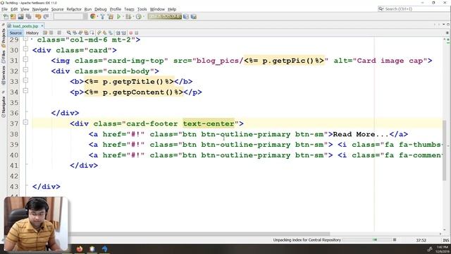Image resolution: width=451 pixels, height=254 pixels.
Task: Click the Find Next Occurrence icon
Action: click(80, 33)
